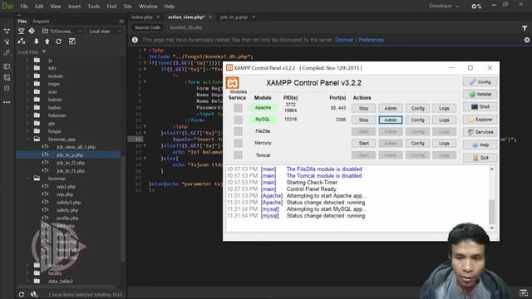Click the info icon in notification bar
Viewport: 532px width, 299px height.
coord(135,40)
